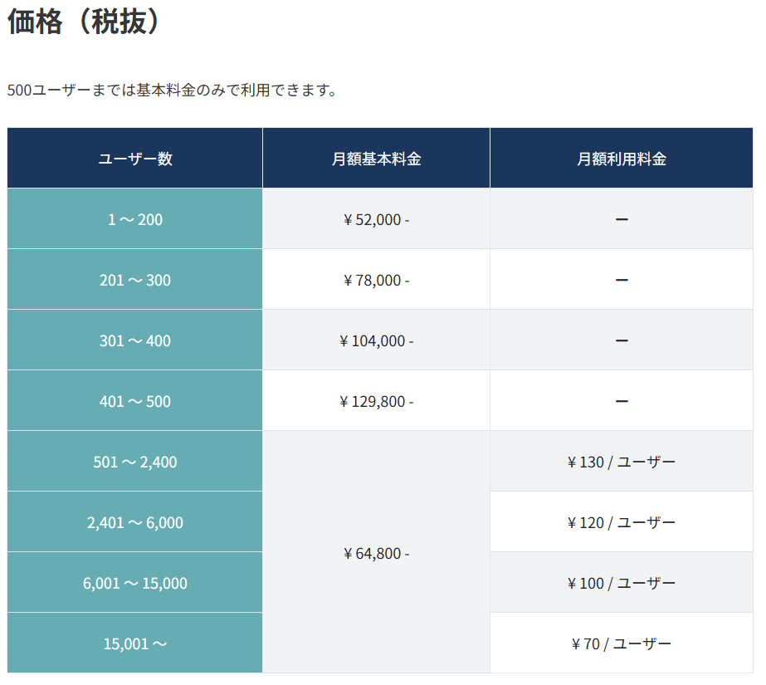
Task: Select the 6,001～15,000 user range cell
Action: pyautogui.click(x=135, y=584)
